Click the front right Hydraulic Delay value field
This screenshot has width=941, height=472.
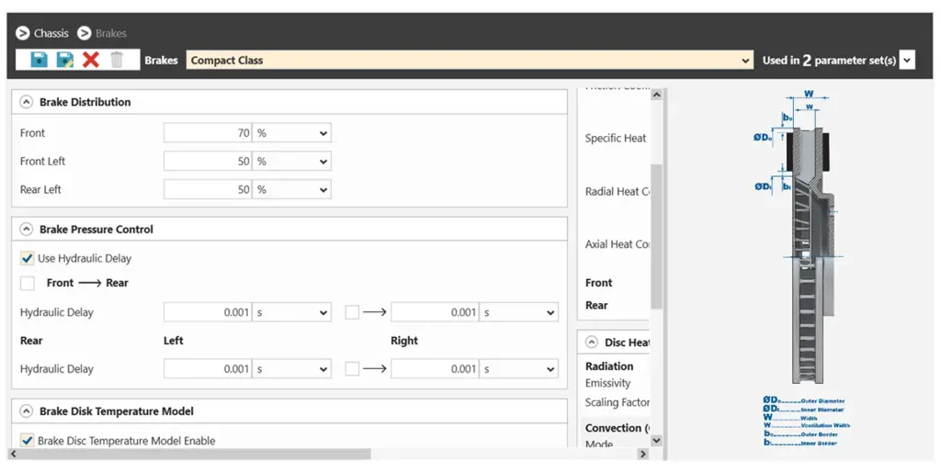[435, 312]
